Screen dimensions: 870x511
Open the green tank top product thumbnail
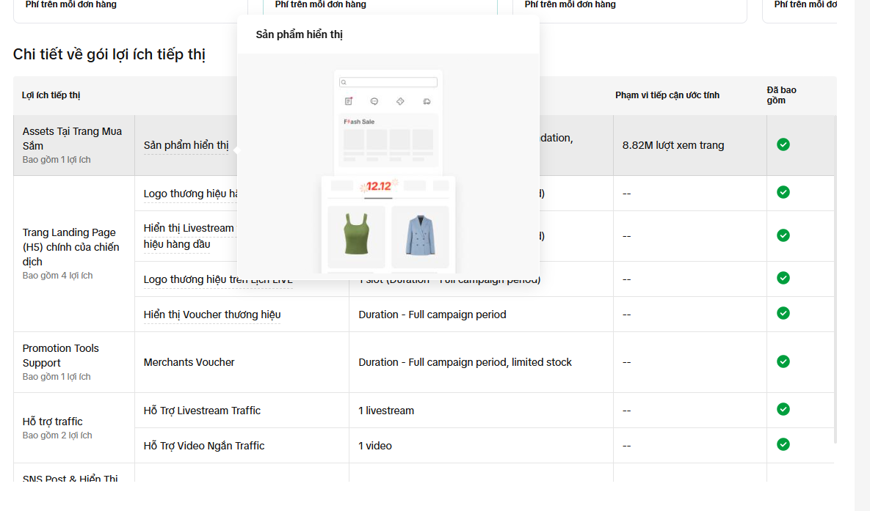[x=356, y=237]
